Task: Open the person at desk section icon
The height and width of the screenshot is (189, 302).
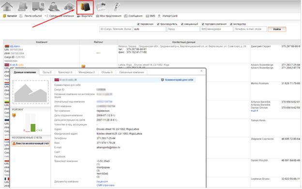Action: click(x=54, y=6)
